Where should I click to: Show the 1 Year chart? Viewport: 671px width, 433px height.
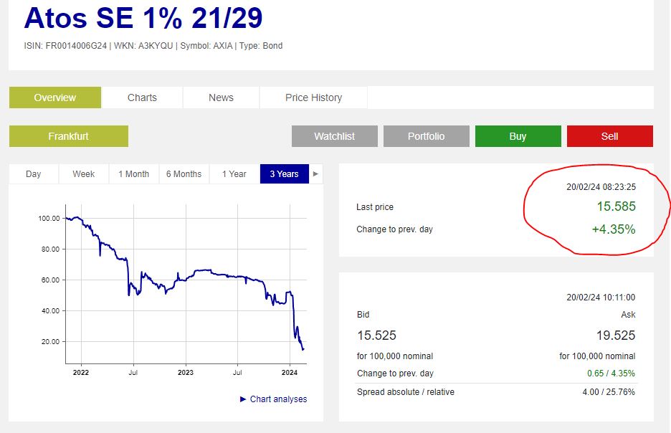click(x=234, y=174)
